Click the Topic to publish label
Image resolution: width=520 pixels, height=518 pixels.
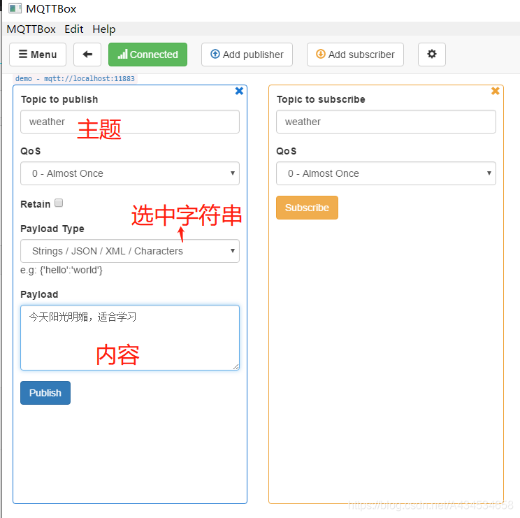59,99
